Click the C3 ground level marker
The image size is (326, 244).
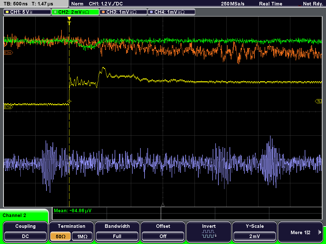[x=8, y=53]
